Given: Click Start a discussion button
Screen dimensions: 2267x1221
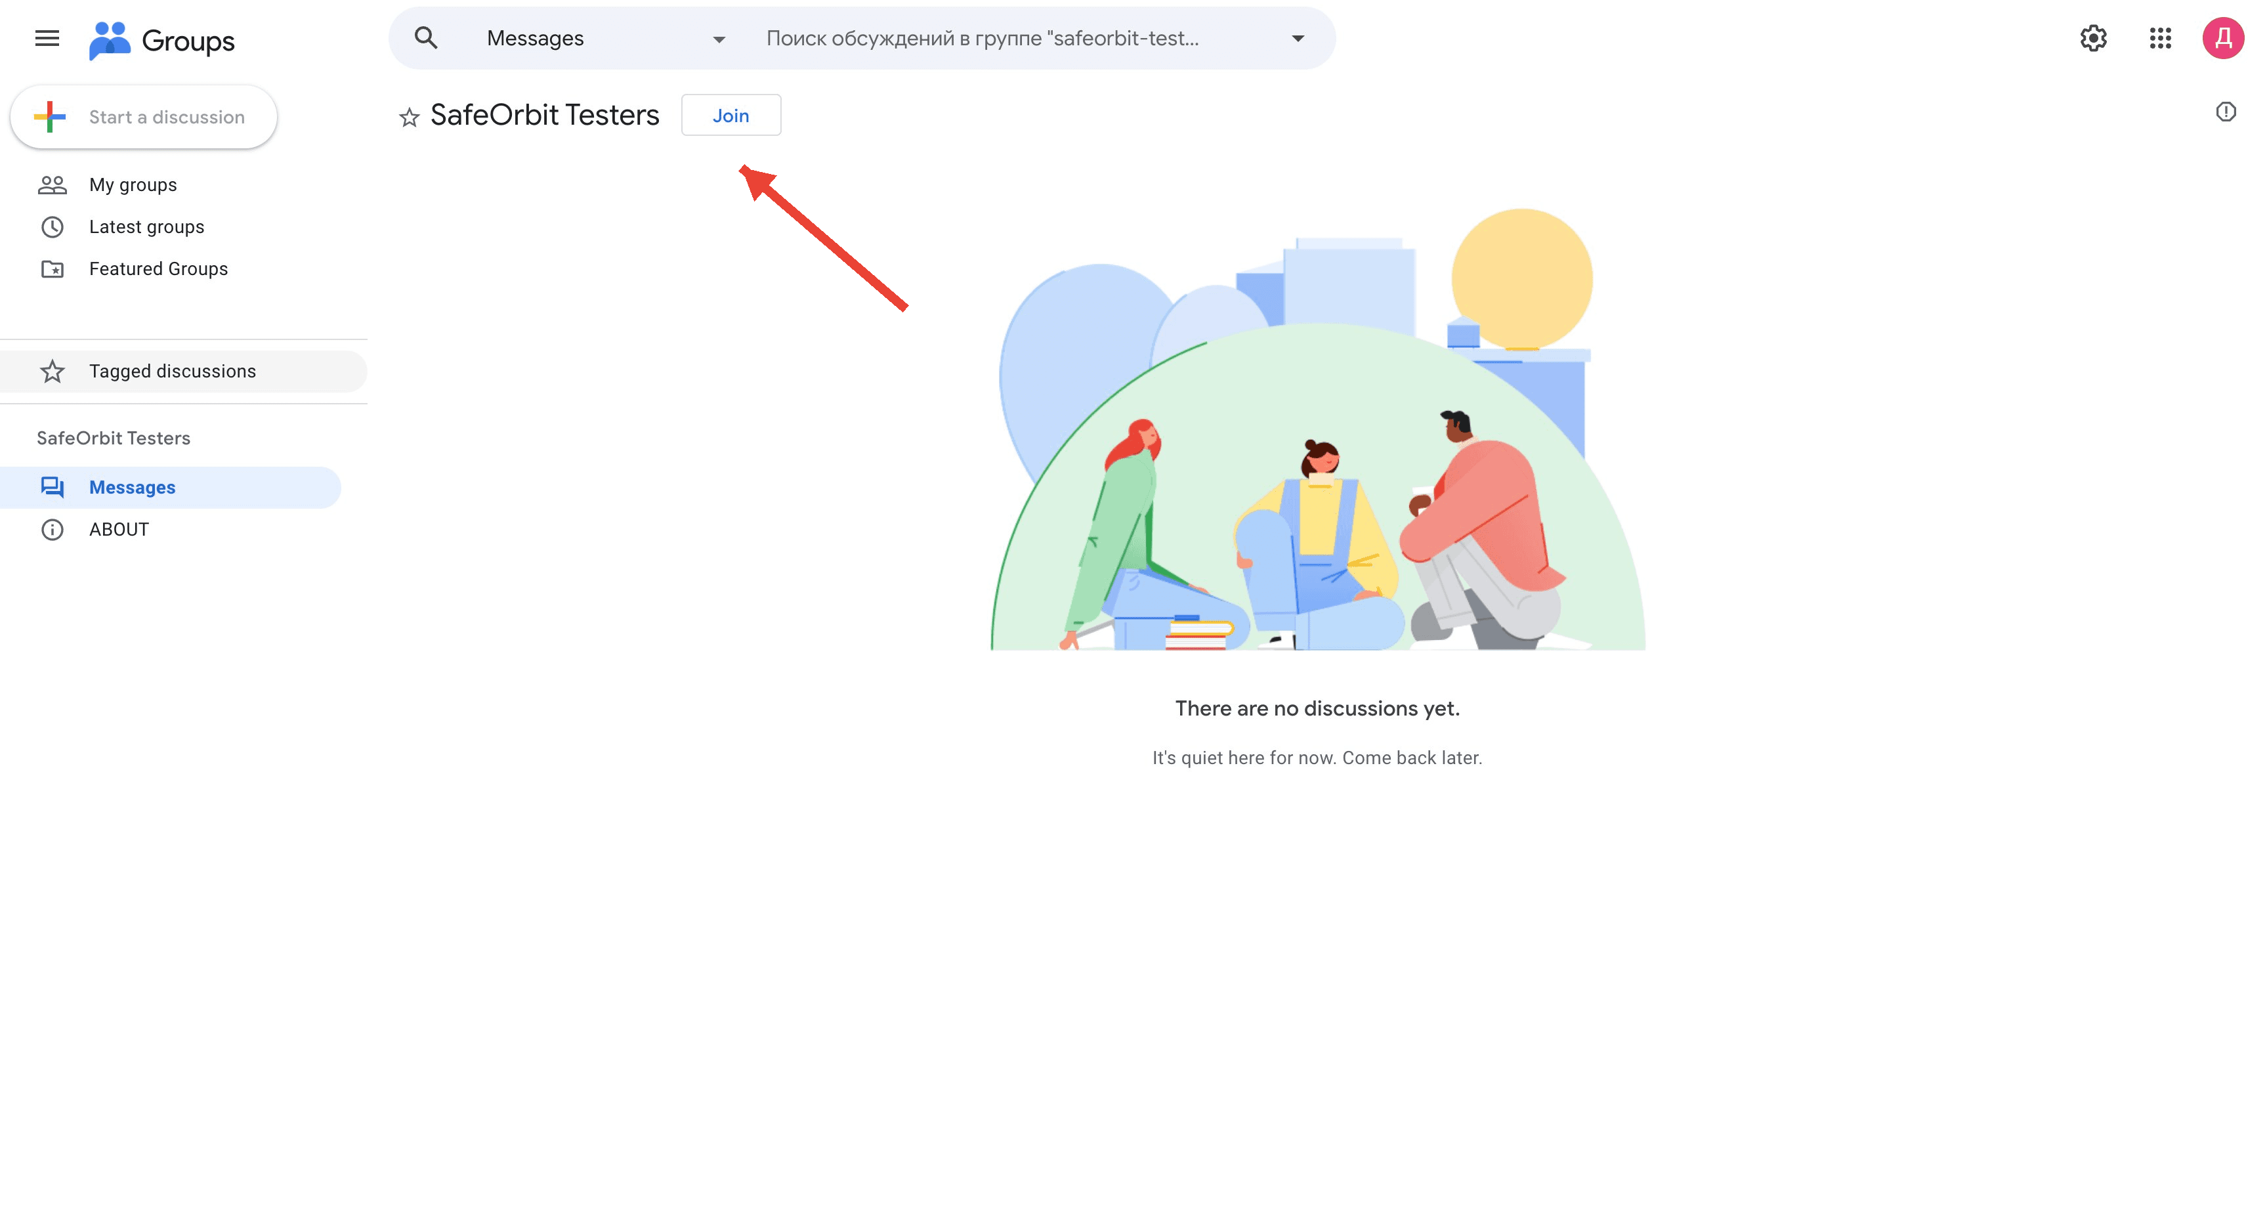Looking at the screenshot, I should pyautogui.click(x=144, y=117).
